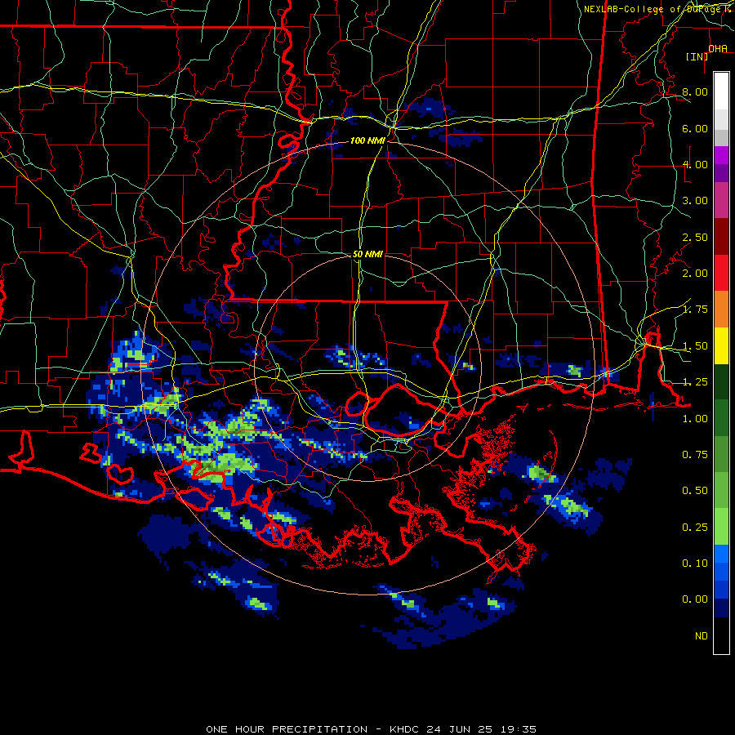Click the 2.50 legend value
735x735 pixels.
pos(695,237)
